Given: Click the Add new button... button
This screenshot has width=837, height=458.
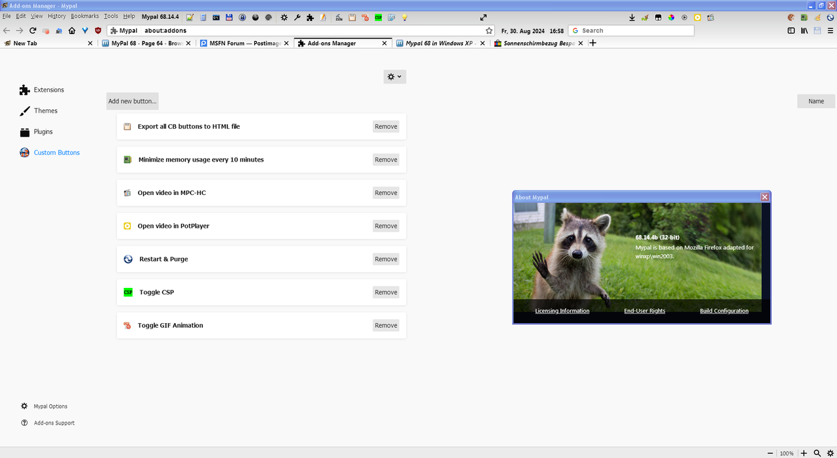Looking at the screenshot, I should 133,101.
